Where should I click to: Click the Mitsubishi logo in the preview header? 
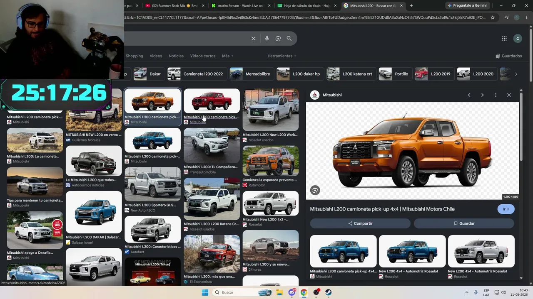tap(315, 95)
